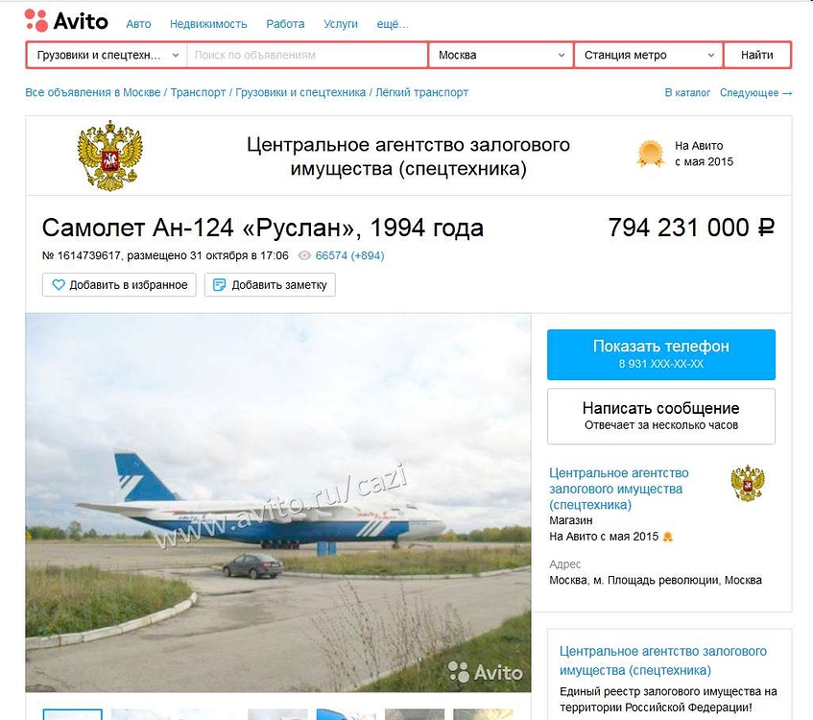Open the Недвижимость menu item
The height and width of the screenshot is (720, 813).
tap(208, 24)
